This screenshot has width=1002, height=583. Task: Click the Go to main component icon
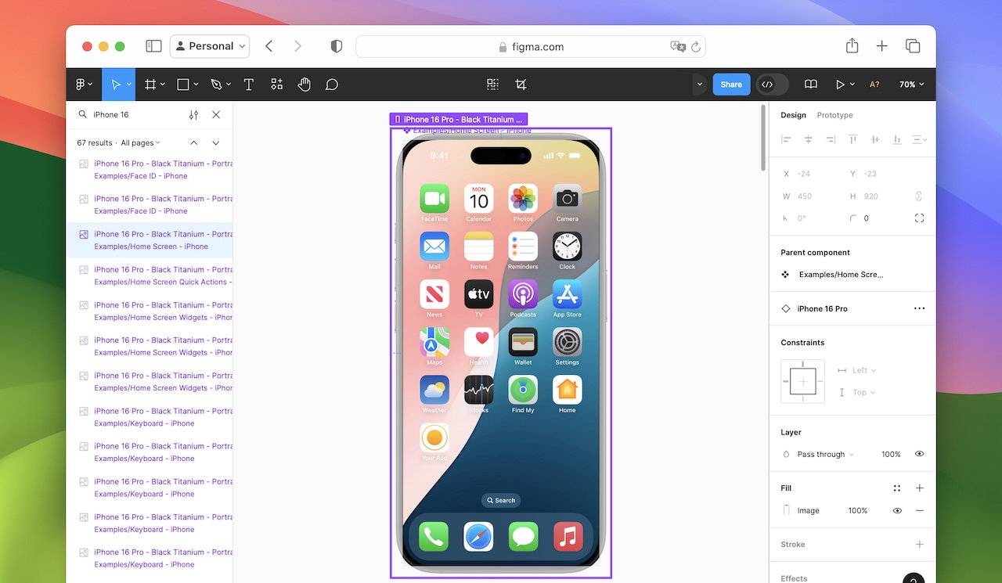coord(492,85)
